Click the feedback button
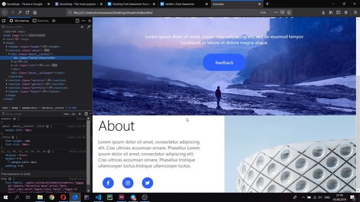Viewport: 360px width, 202px height. 224,62
